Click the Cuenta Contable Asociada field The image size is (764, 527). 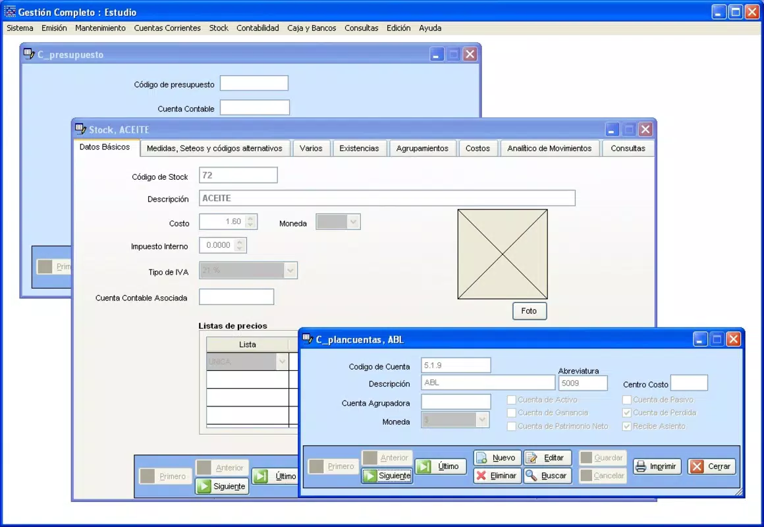click(x=236, y=297)
